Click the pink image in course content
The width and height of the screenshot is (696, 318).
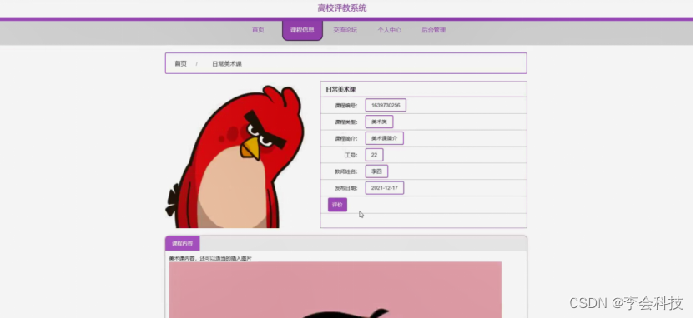click(335, 290)
